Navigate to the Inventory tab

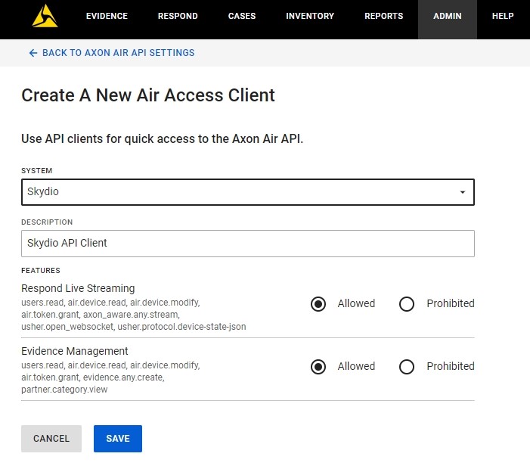(310, 16)
